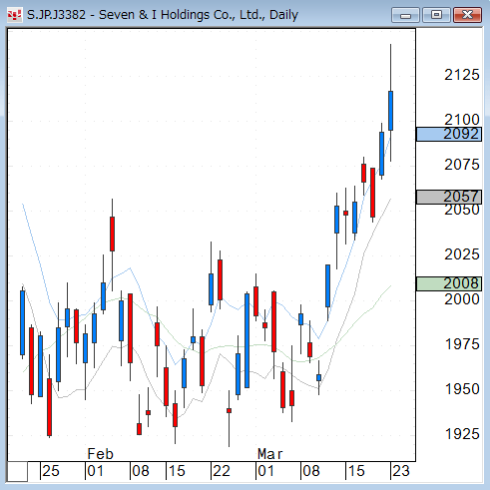The image size is (490, 490).
Task: Click the 1950 price axis label
Action: click(462, 389)
